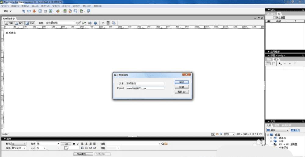The image size is (305, 157).
Task: Open the 字体 font dropdown
Action: [19, 148]
